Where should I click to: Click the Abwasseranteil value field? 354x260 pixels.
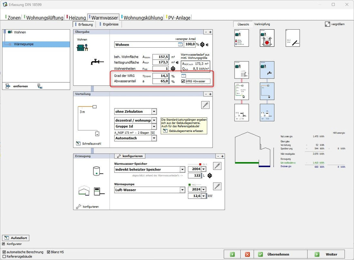point(161,82)
